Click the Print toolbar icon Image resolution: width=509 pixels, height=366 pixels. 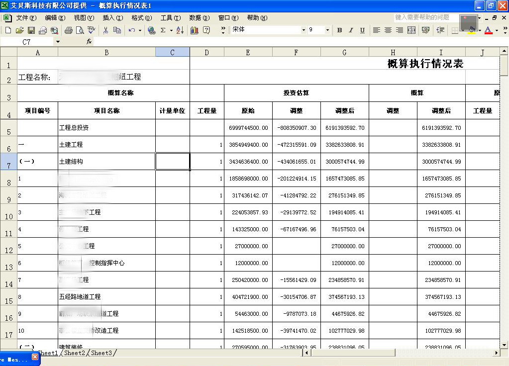pos(68,30)
